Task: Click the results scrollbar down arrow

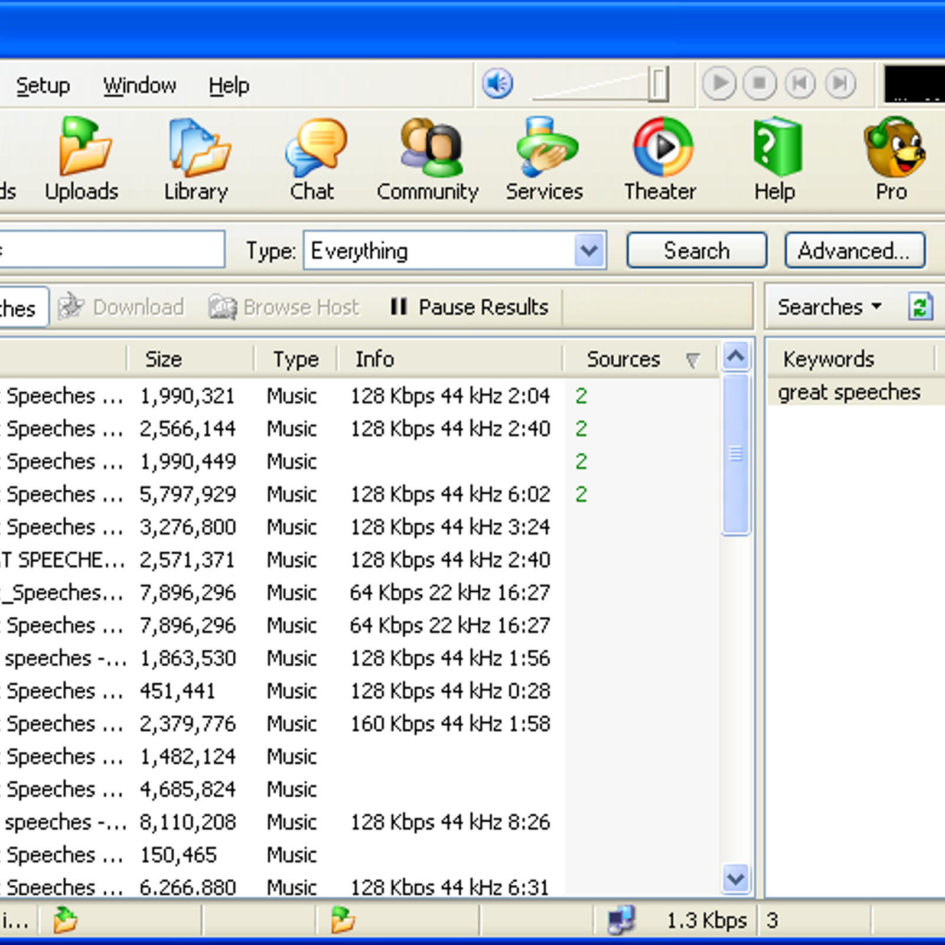Action: click(x=735, y=879)
